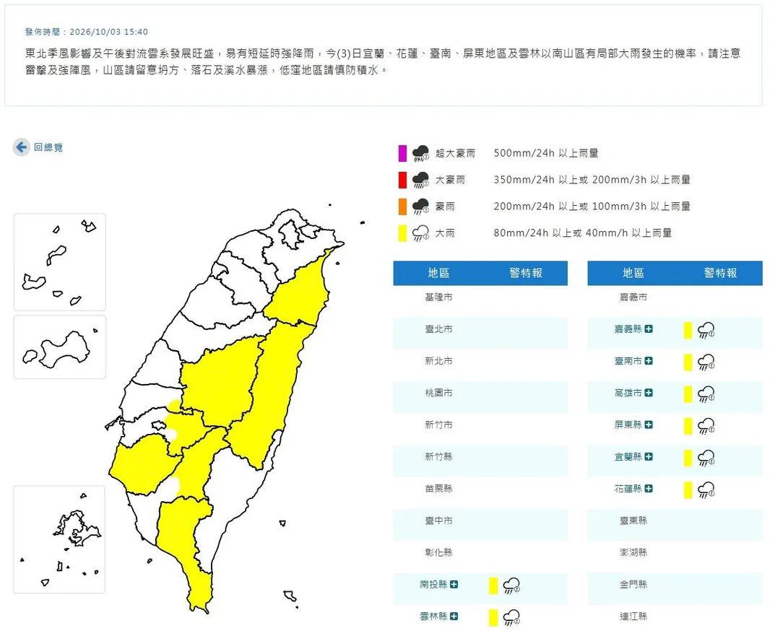Open the 臺南市 district link
This screenshot has height=631, width=780.
pos(628,361)
